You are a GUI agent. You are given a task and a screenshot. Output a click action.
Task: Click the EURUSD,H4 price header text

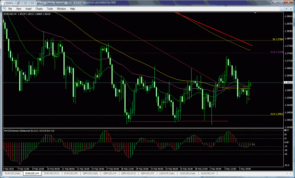27,14
